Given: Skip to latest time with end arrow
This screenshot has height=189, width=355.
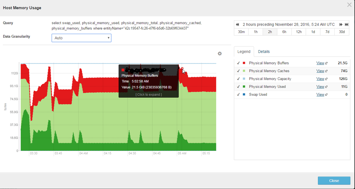Looking at the screenshot, I should click(x=346, y=25).
